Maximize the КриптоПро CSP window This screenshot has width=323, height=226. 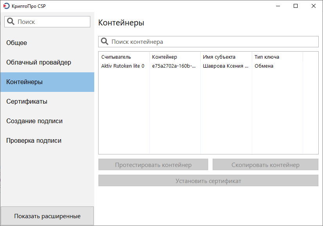(x=296, y=6)
